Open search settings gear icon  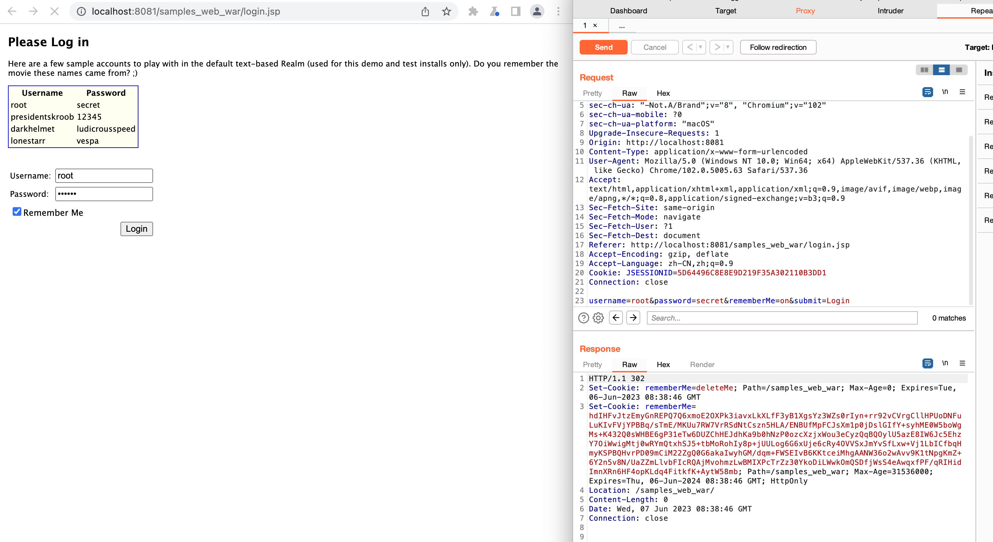tap(598, 318)
